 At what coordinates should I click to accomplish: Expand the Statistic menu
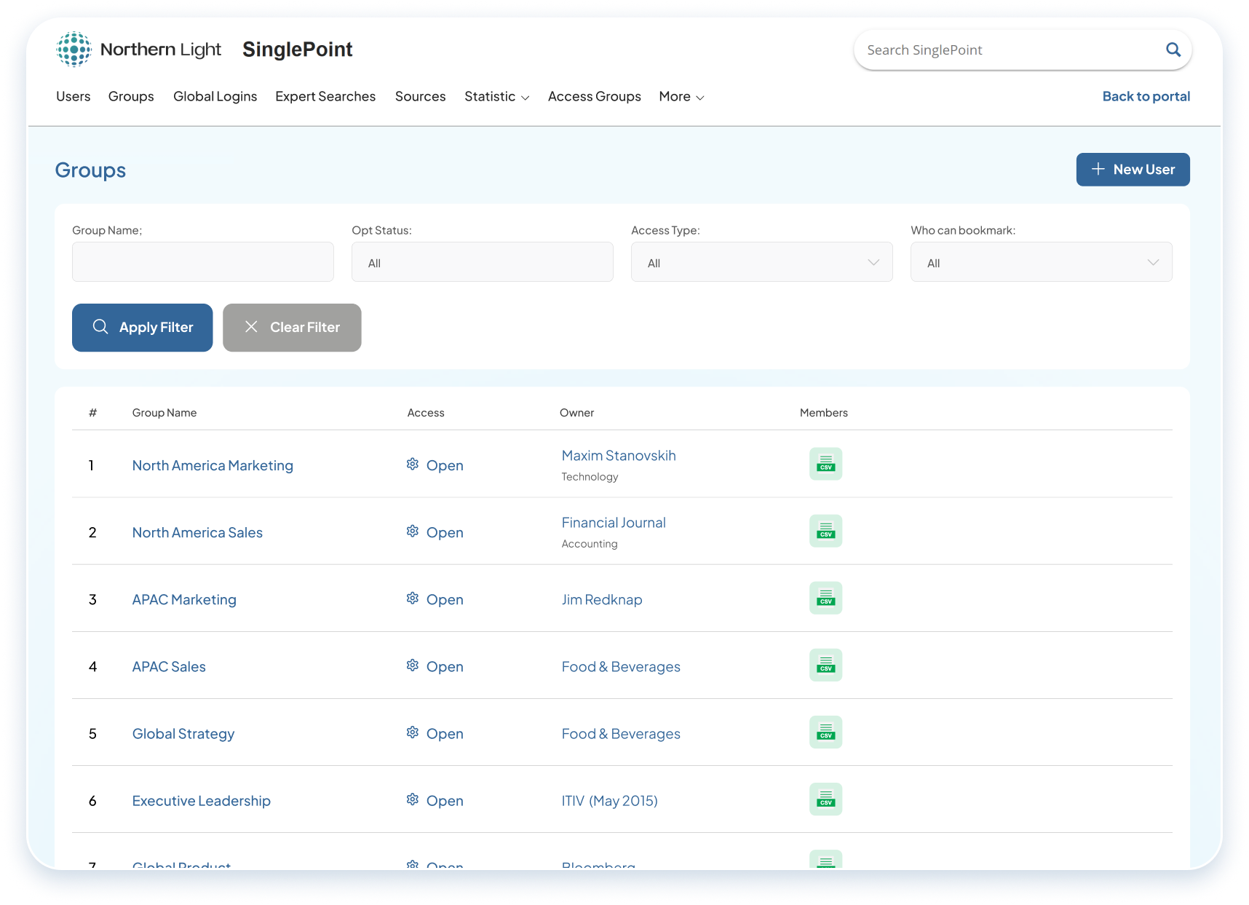tap(496, 96)
